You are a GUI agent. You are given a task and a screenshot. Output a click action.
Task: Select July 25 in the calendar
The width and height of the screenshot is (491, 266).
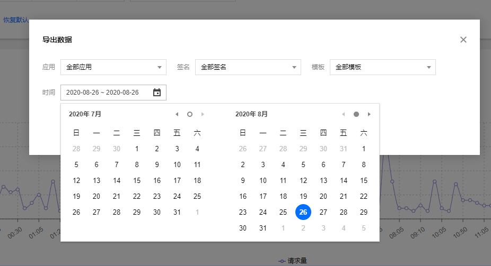coord(197,196)
